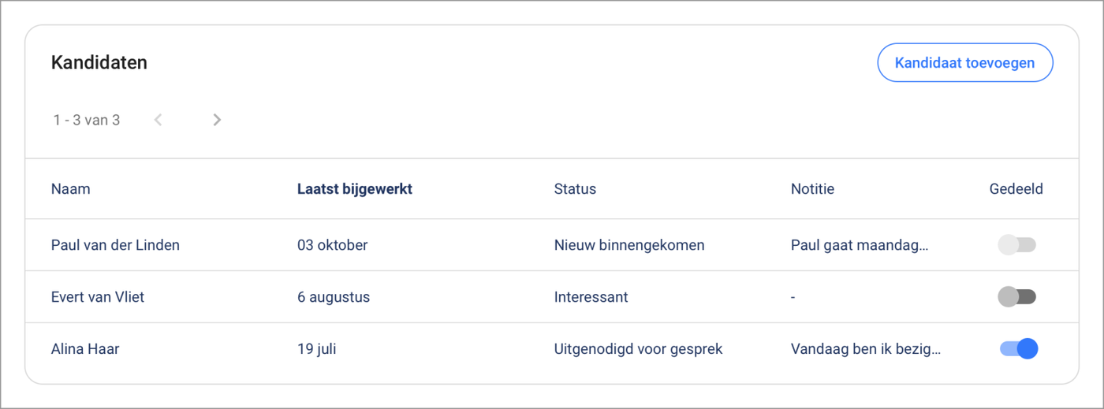The width and height of the screenshot is (1104, 409).
Task: Go to previous page of candidates
Action: (x=159, y=120)
